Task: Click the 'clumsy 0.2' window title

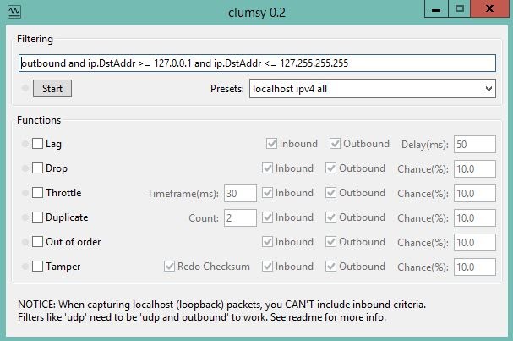Action: pyautogui.click(x=257, y=13)
